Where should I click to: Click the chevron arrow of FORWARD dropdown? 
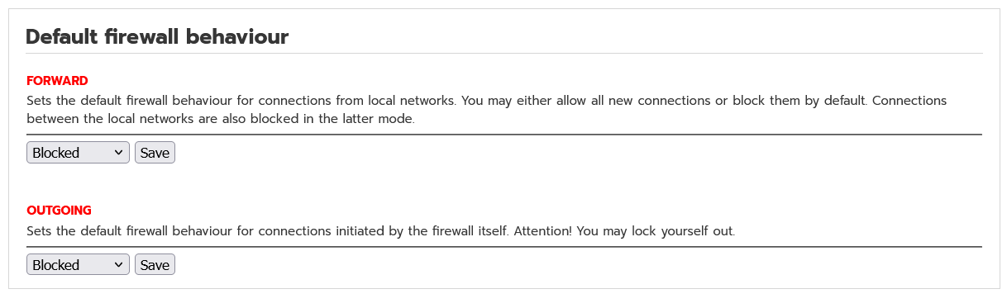point(118,152)
